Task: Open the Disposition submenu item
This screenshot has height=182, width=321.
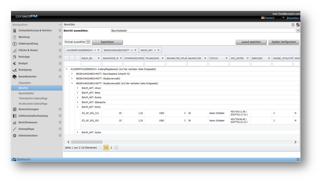Action: pyautogui.click(x=25, y=83)
